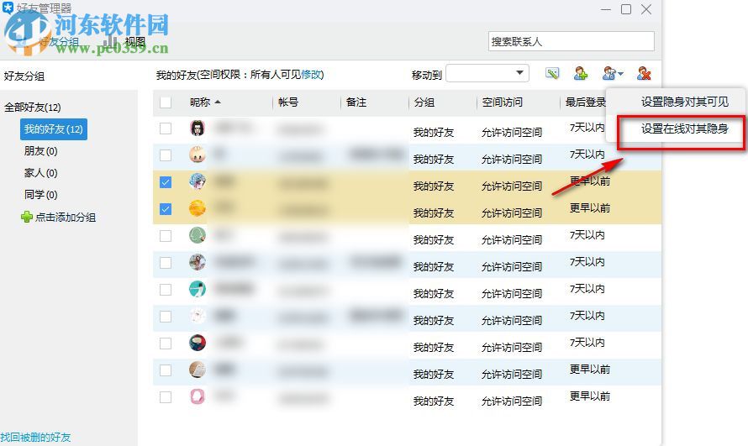
Task: Click 允许访问空间 in the navy-red avatar row
Action: 511,348
